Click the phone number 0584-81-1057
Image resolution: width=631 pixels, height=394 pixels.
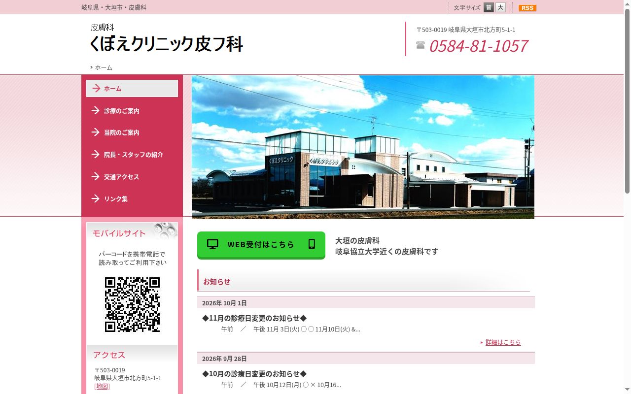coord(479,46)
